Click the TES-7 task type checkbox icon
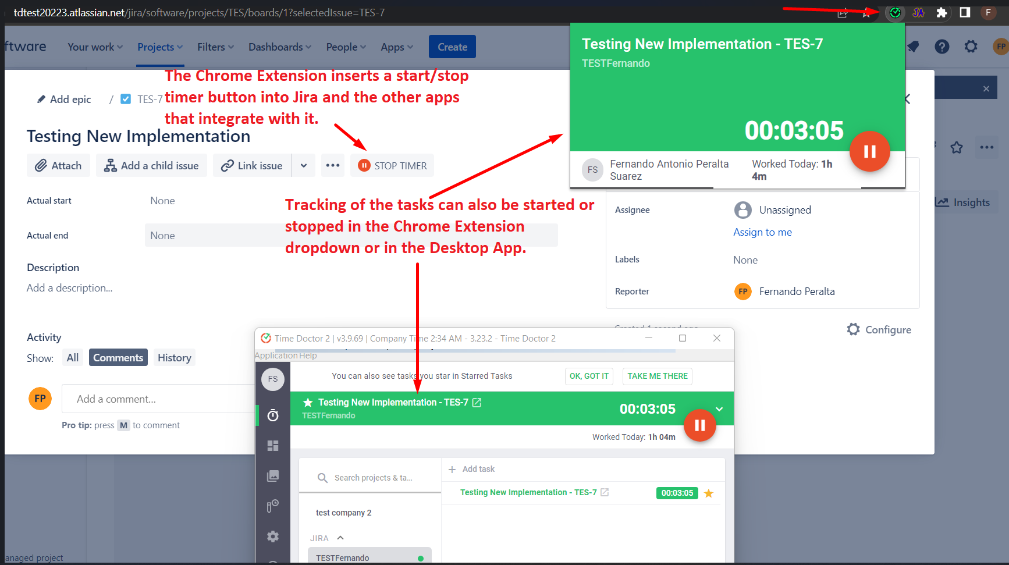Viewport: 1009px width, 565px height. 126,99
